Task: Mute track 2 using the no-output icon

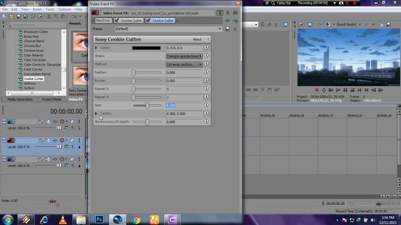Action: pos(73,140)
